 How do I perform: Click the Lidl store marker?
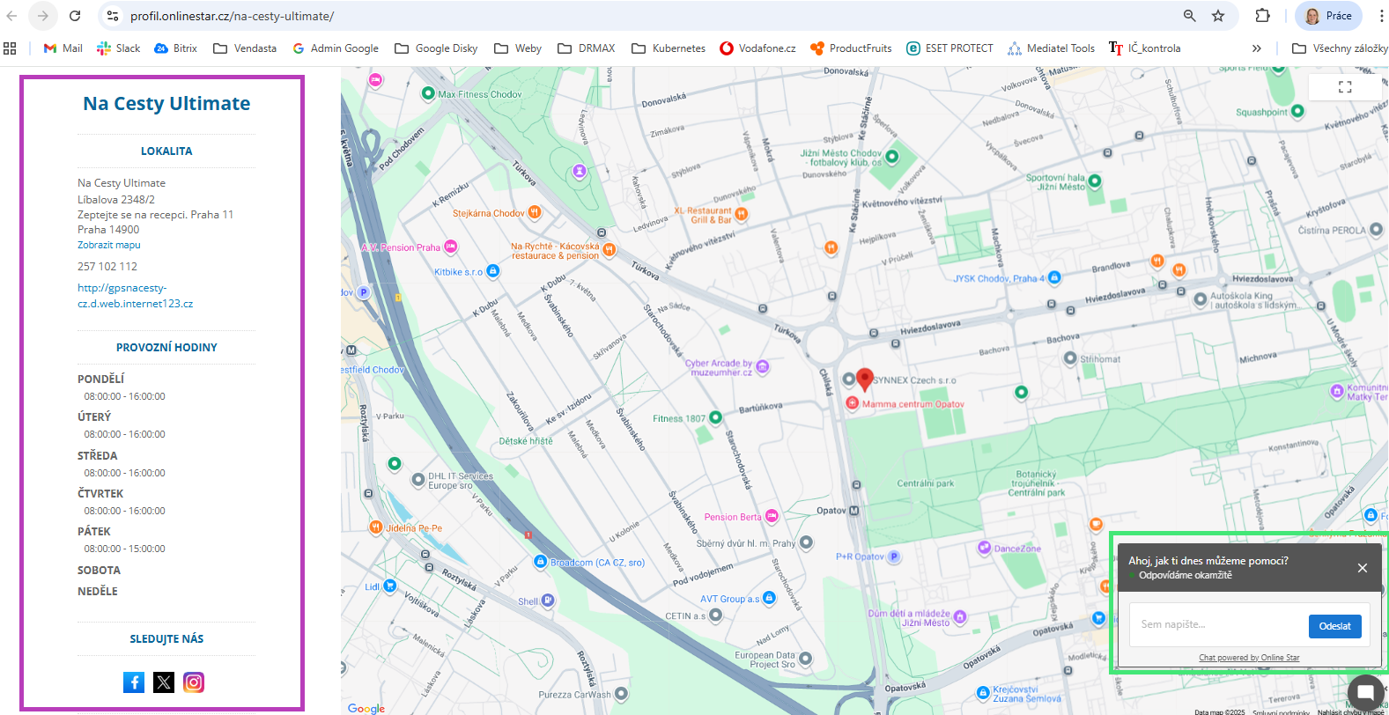pos(390,586)
